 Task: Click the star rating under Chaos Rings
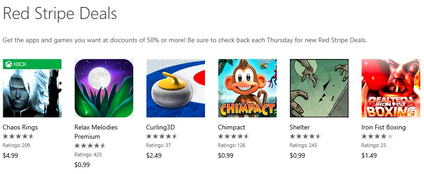tap(18, 136)
